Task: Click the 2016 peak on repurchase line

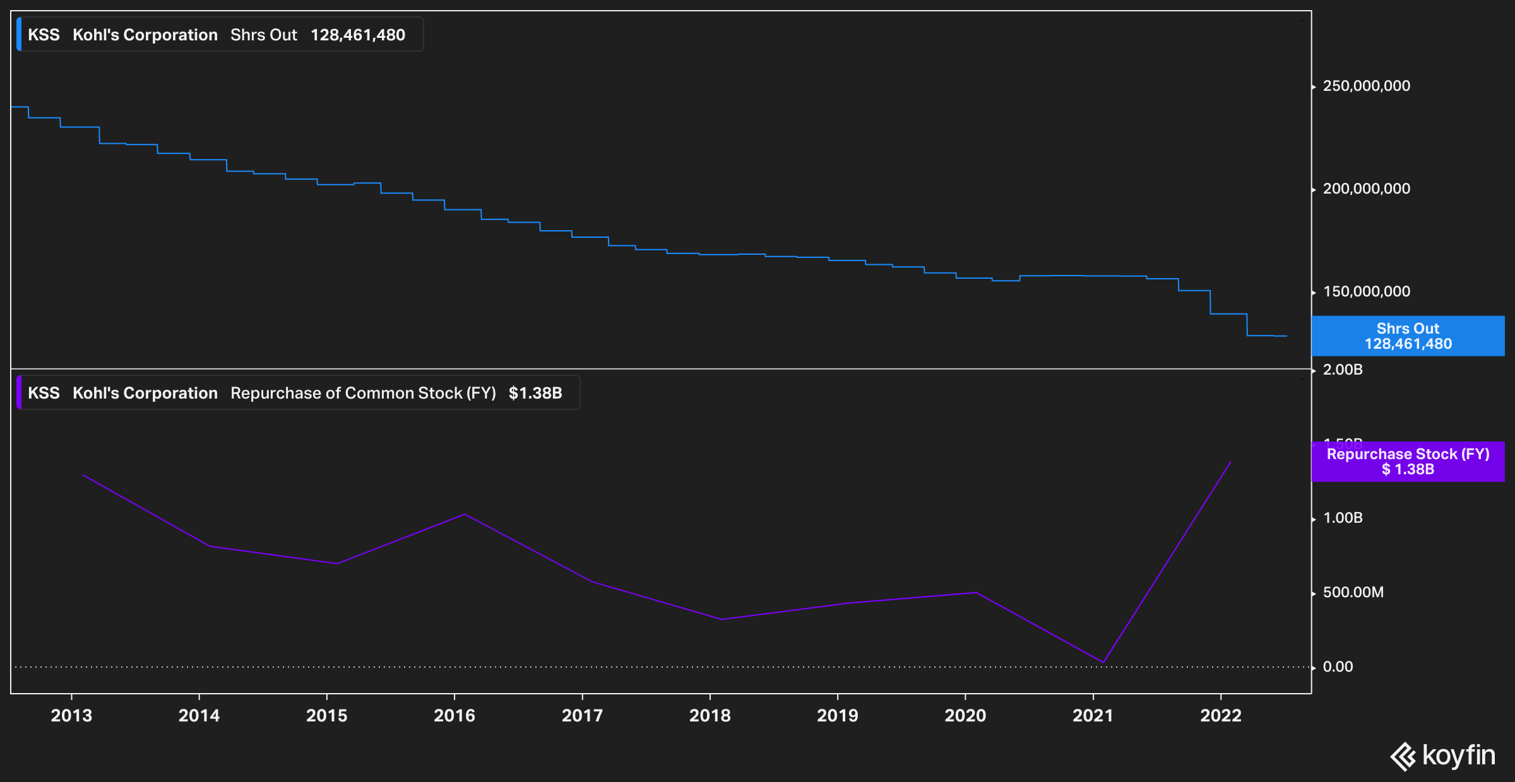Action: pos(465,515)
